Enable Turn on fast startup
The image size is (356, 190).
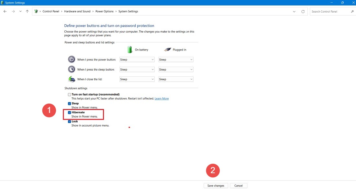tap(69, 94)
